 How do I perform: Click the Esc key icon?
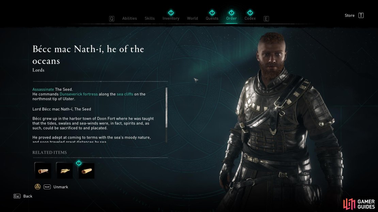[x=17, y=196]
